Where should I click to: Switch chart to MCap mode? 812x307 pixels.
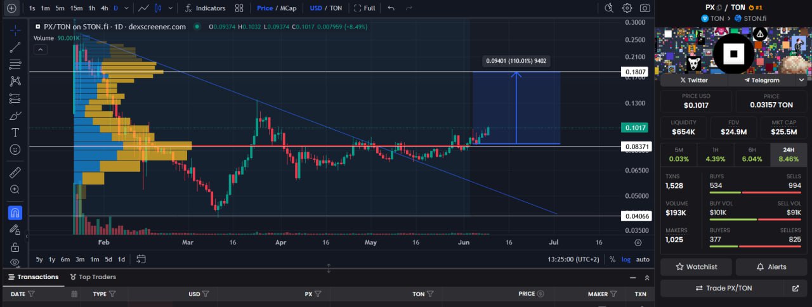[x=289, y=8]
